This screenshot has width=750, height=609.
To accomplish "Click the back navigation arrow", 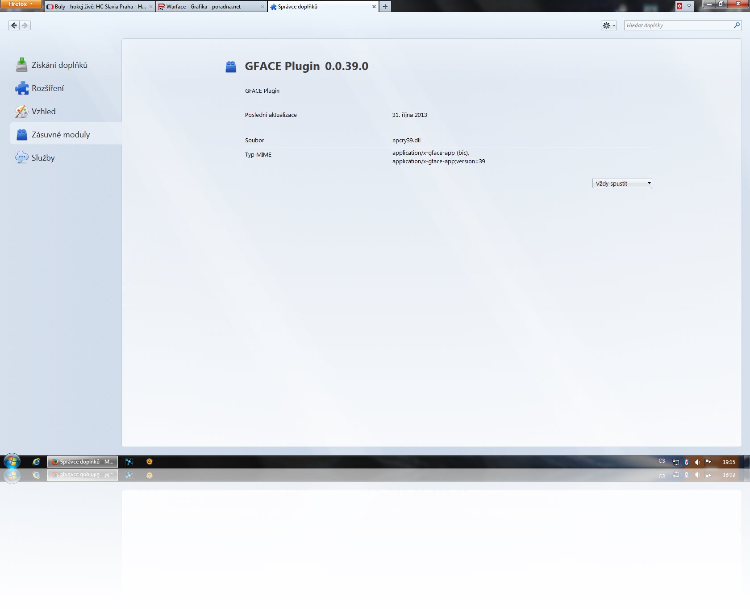I will point(14,25).
